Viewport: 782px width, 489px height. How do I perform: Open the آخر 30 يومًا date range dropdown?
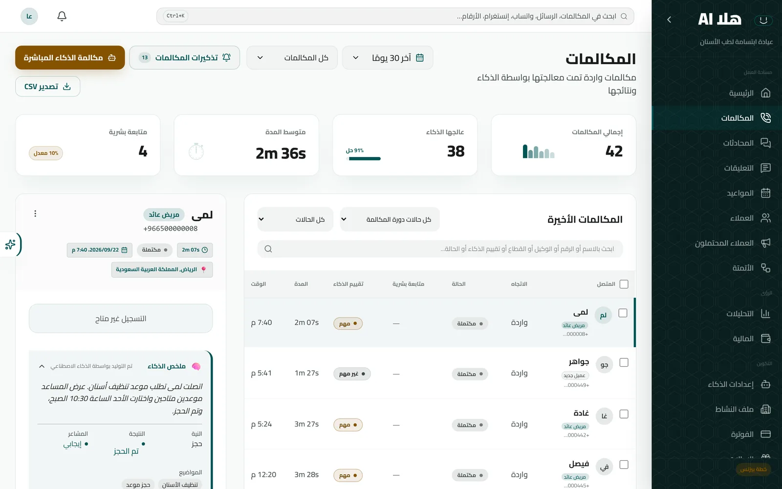388,58
